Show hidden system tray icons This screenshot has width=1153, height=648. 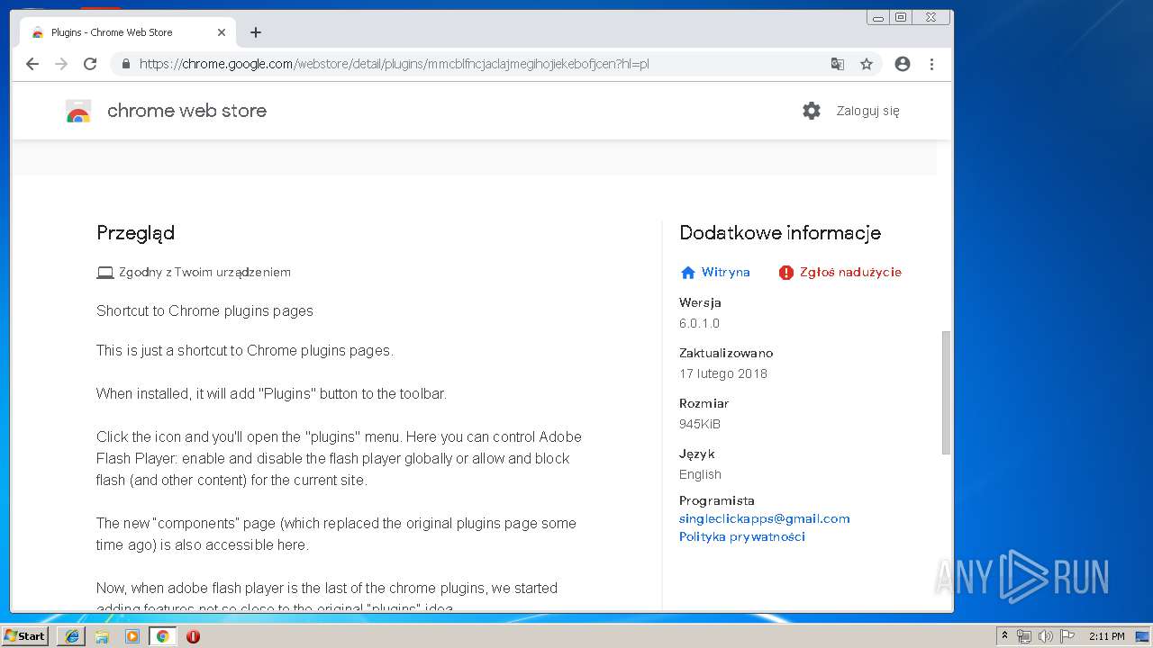[x=1004, y=635]
